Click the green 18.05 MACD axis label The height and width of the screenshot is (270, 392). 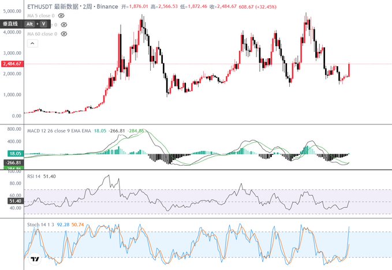click(16, 154)
